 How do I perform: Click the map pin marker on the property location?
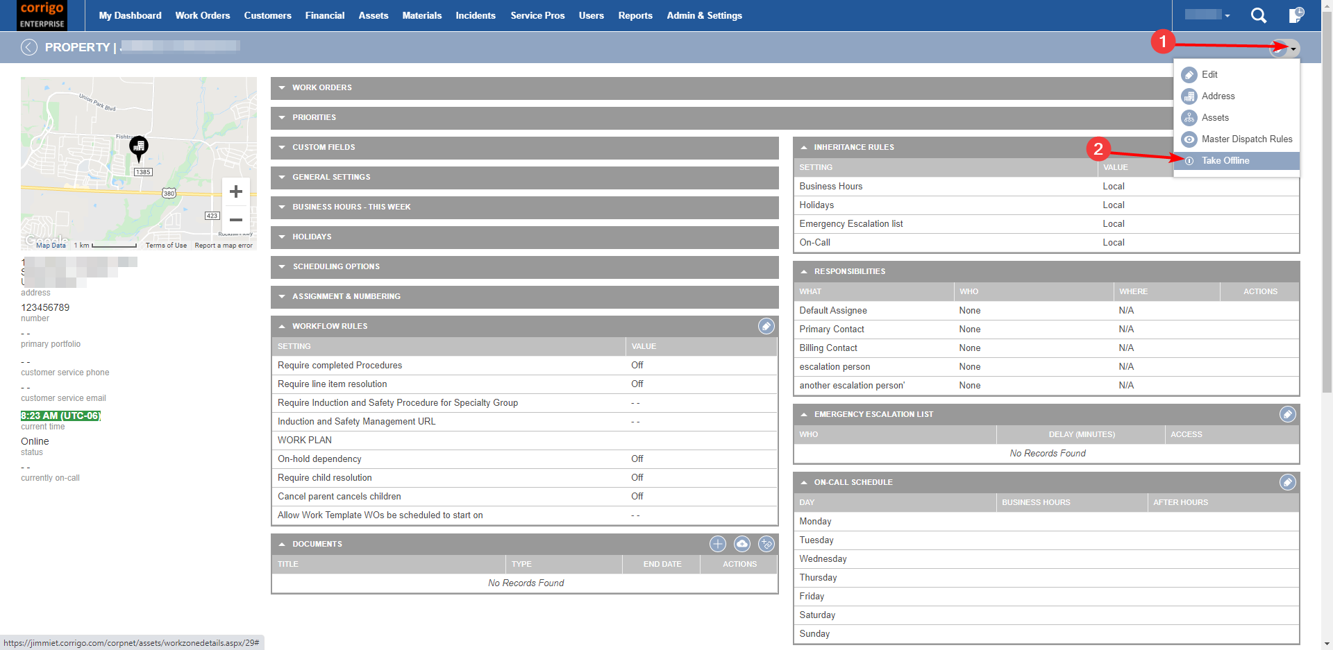[138, 147]
